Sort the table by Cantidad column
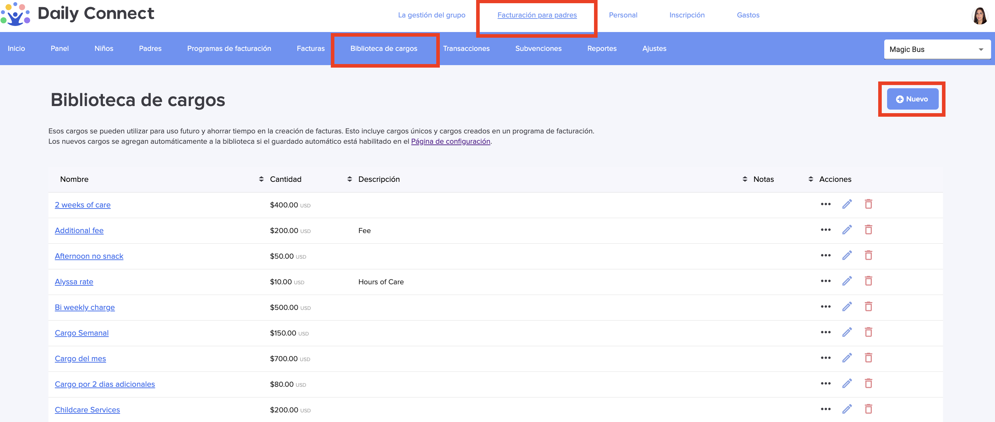995x422 pixels. coord(349,179)
